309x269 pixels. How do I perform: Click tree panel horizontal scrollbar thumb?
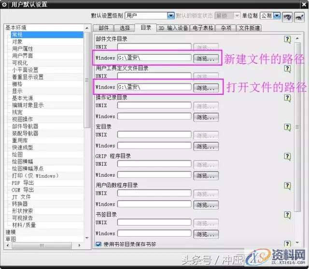point(42,245)
